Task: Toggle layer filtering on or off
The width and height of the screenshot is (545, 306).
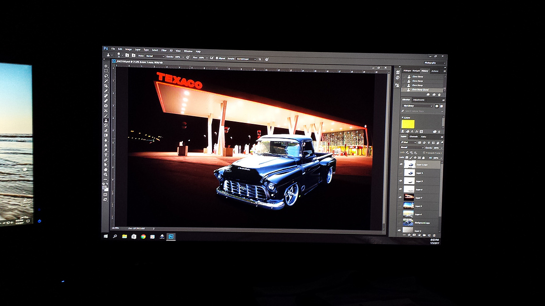Action: pyautogui.click(x=442, y=143)
